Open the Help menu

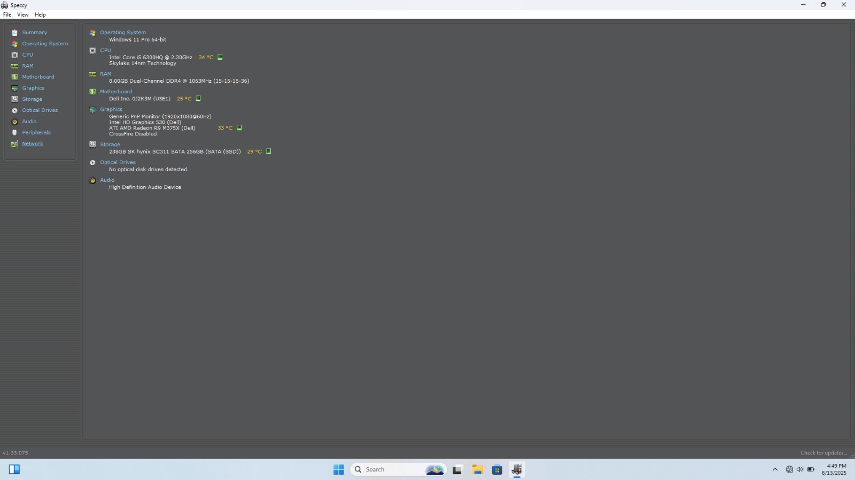pyautogui.click(x=40, y=15)
